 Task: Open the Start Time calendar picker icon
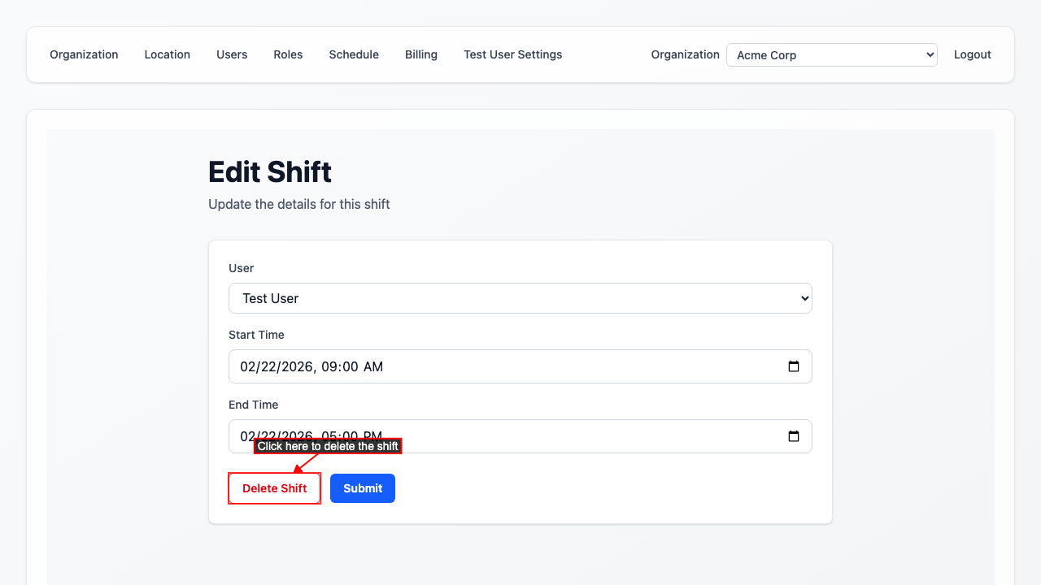793,366
